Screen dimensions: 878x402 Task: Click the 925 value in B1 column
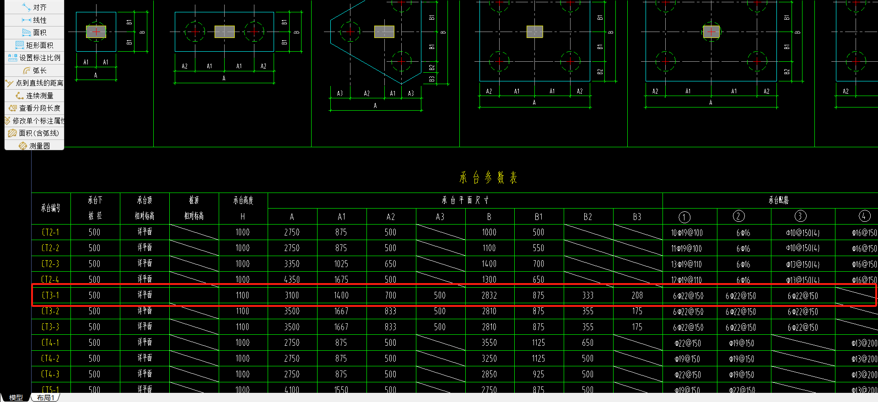(539, 374)
